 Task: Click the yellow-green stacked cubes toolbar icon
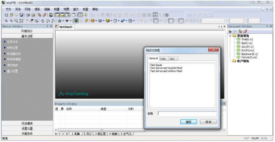(107, 21)
